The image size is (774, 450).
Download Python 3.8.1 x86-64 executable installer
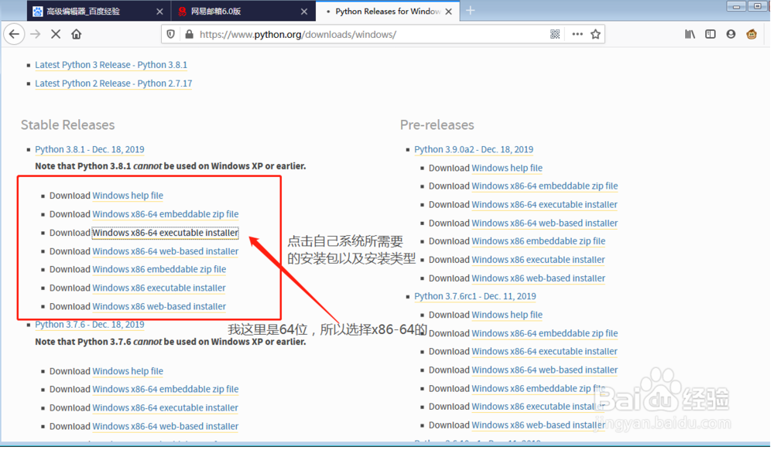tap(166, 233)
